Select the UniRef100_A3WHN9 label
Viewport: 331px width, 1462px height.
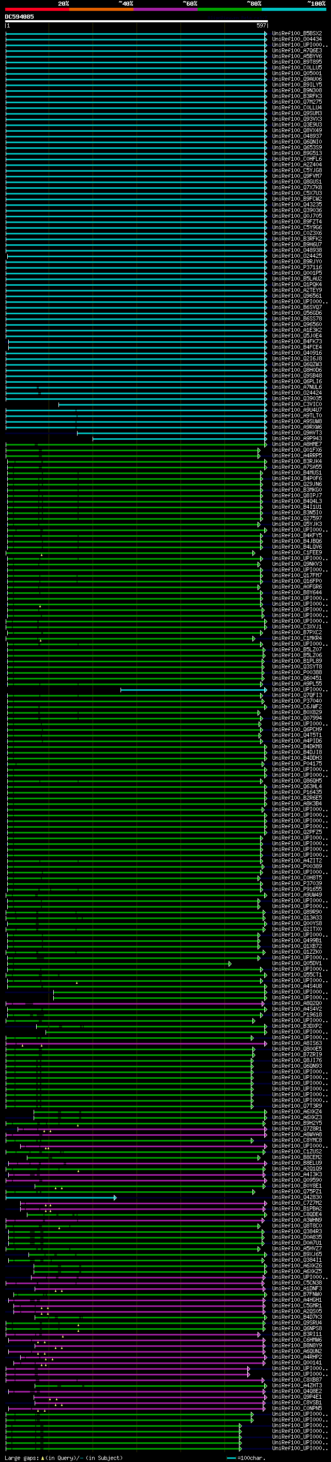tap(297, 1220)
